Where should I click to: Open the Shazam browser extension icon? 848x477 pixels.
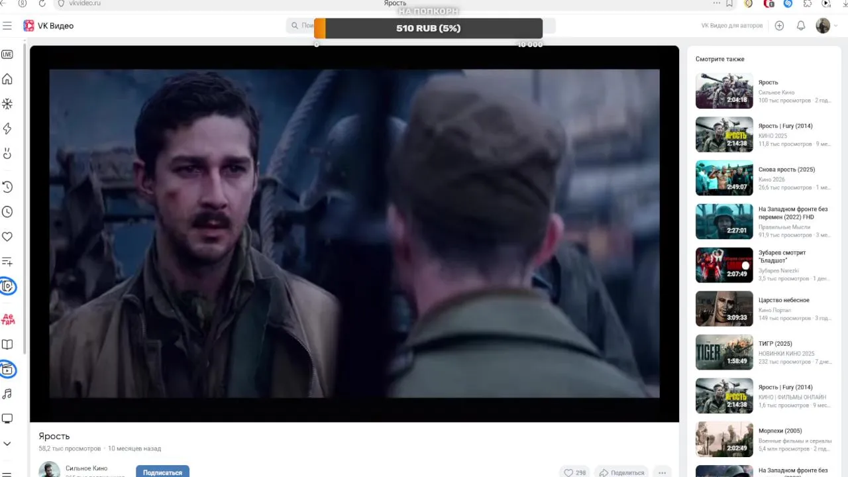[788, 3]
